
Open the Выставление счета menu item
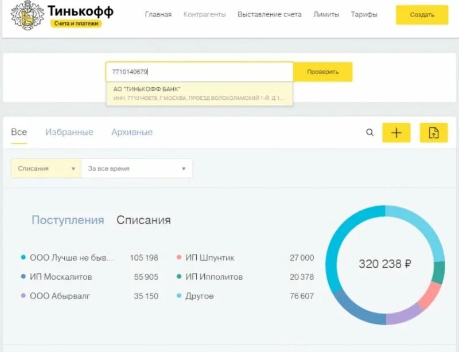(x=270, y=14)
